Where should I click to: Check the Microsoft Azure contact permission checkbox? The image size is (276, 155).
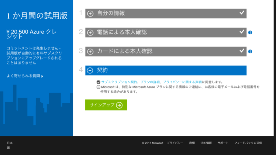point(98,87)
